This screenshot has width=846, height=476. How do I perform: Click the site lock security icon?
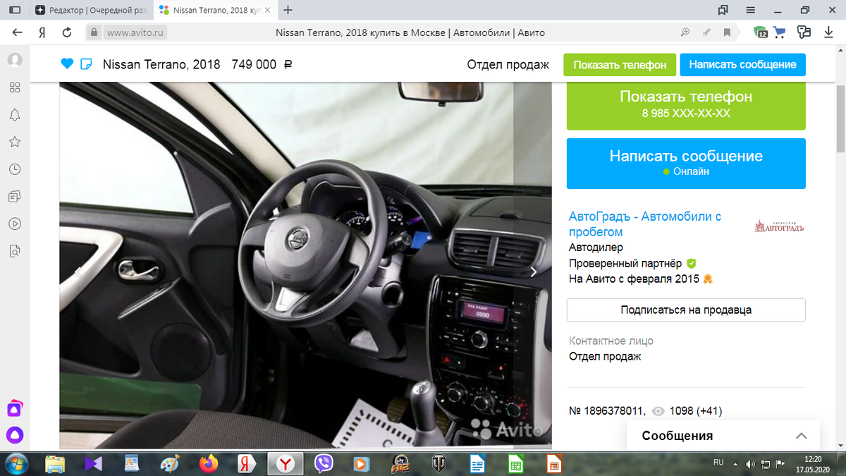94,32
